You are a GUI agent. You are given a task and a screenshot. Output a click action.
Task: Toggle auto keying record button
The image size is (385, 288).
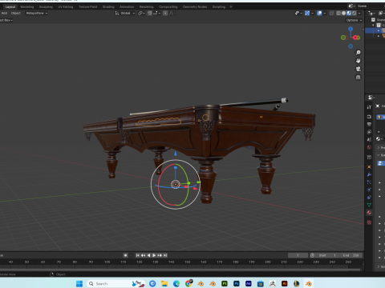[125, 255]
